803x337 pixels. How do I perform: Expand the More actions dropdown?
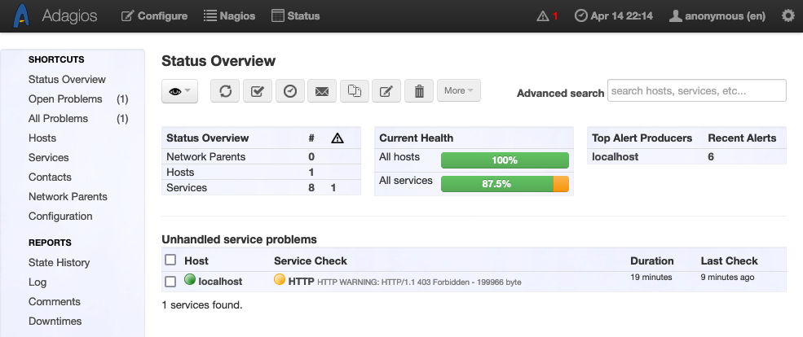click(458, 91)
